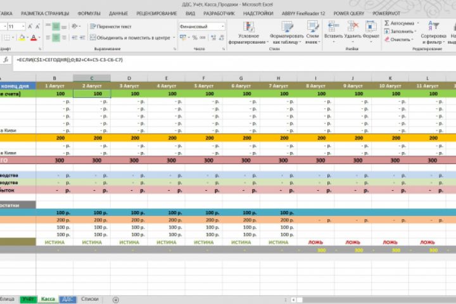
Task: Increase decimal places
Action: (213, 37)
